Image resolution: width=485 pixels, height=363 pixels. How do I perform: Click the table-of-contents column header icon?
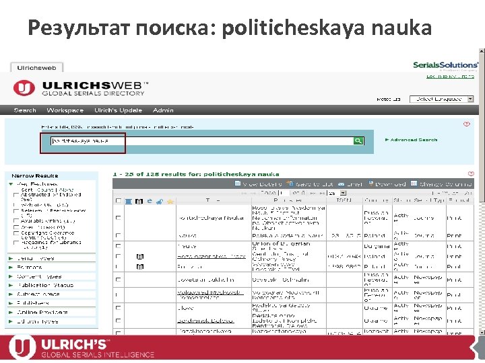tap(129, 202)
